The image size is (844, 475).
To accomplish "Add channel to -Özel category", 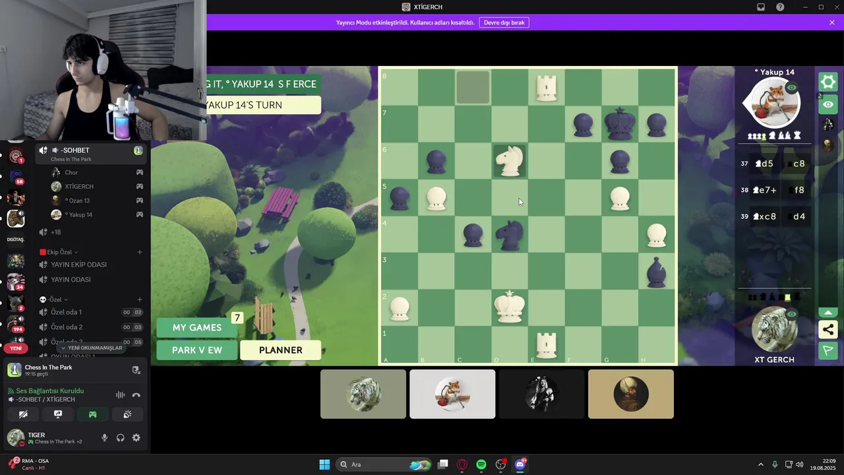I will pos(140,300).
